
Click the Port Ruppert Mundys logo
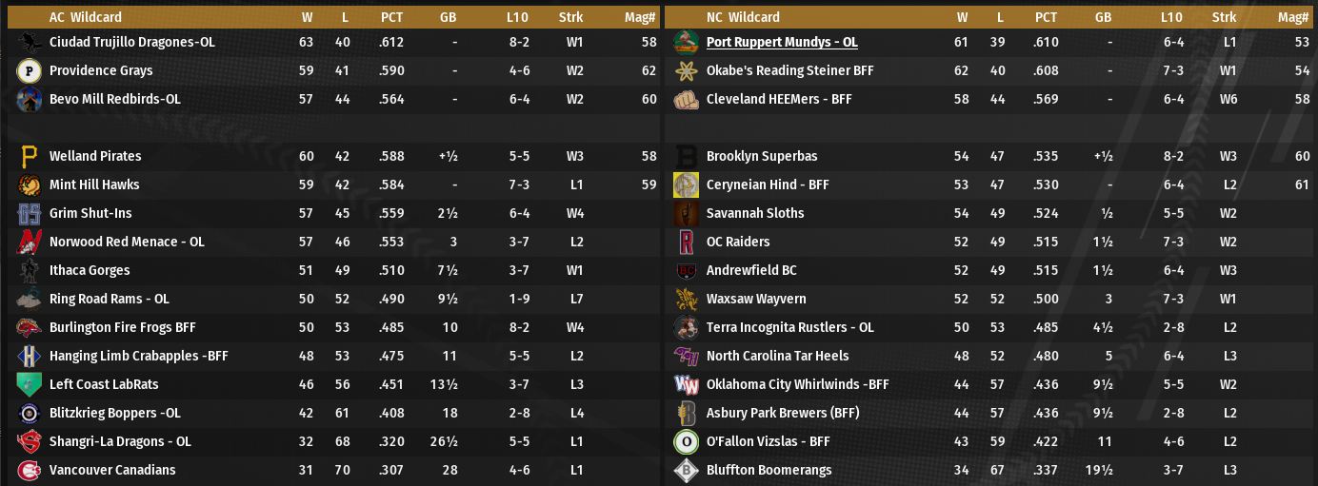pyautogui.click(x=686, y=42)
